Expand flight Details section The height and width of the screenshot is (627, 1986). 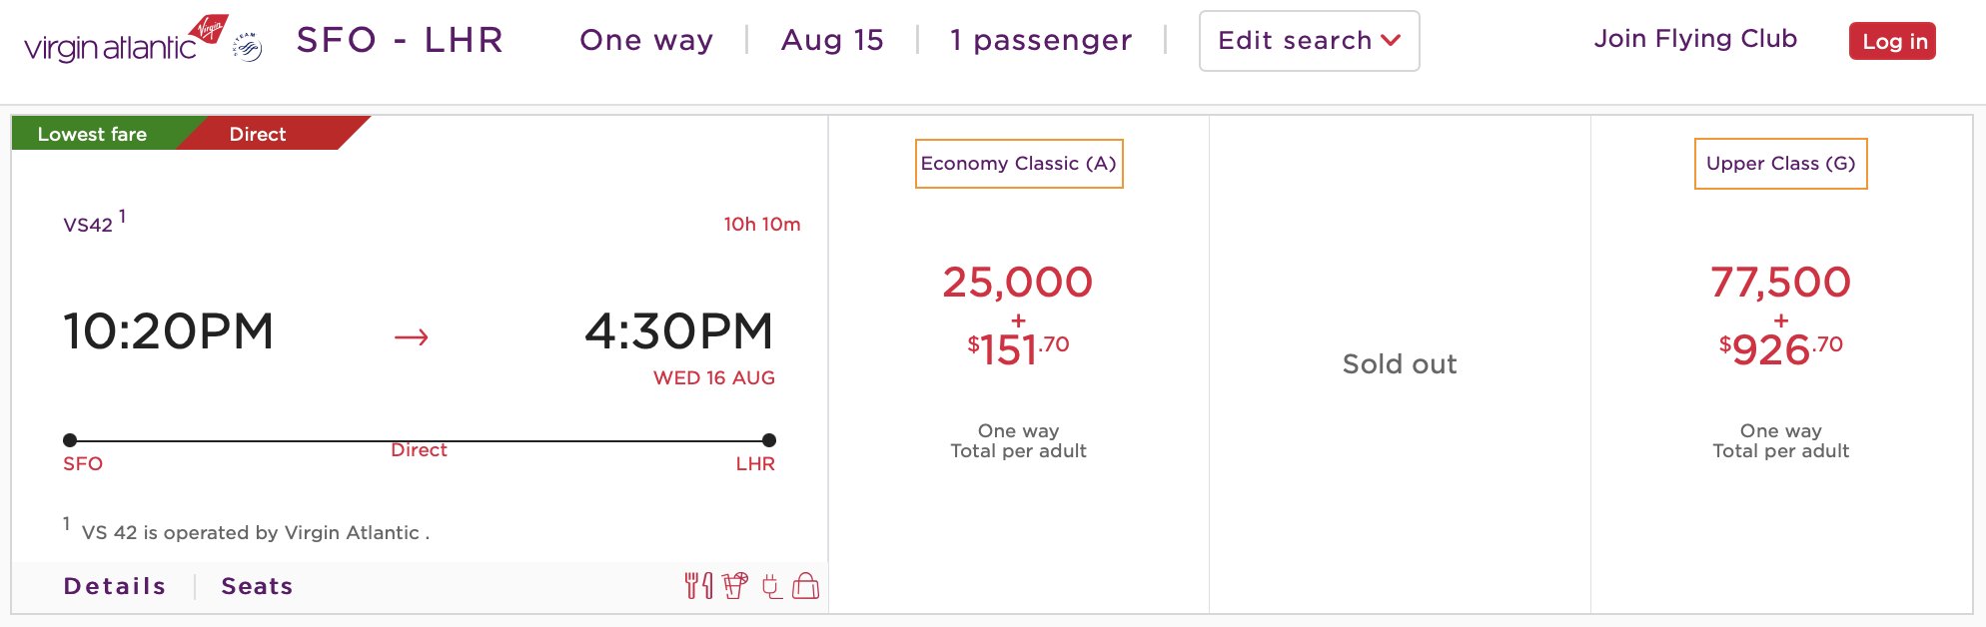[115, 586]
